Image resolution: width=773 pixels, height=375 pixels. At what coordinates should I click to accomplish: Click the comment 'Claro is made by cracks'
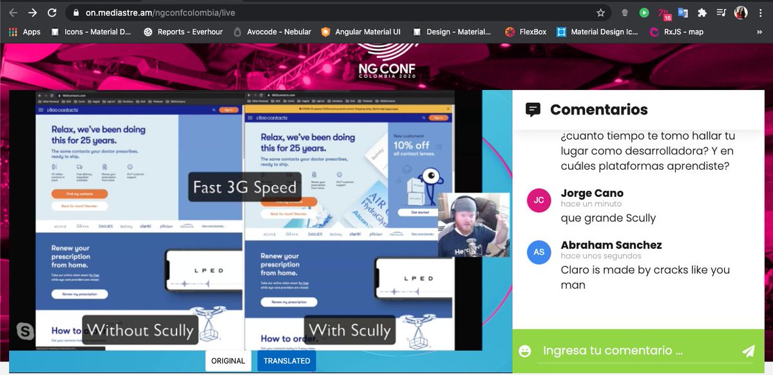645,277
